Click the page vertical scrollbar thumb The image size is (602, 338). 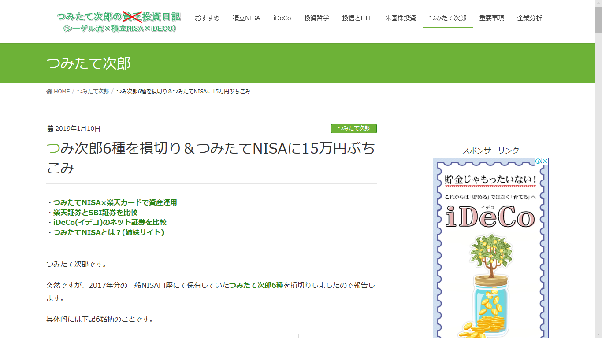coord(598,20)
